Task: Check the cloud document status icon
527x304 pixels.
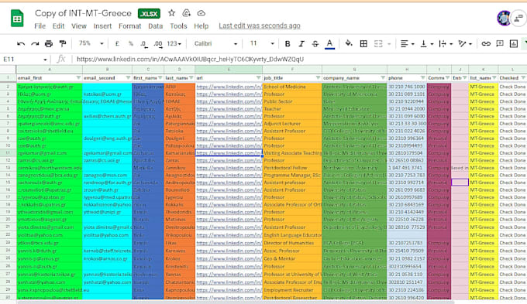Action: point(201,13)
